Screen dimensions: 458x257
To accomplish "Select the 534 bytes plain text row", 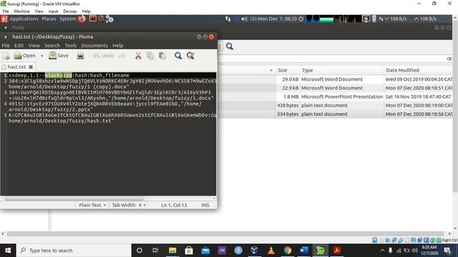I will tap(336, 114).
